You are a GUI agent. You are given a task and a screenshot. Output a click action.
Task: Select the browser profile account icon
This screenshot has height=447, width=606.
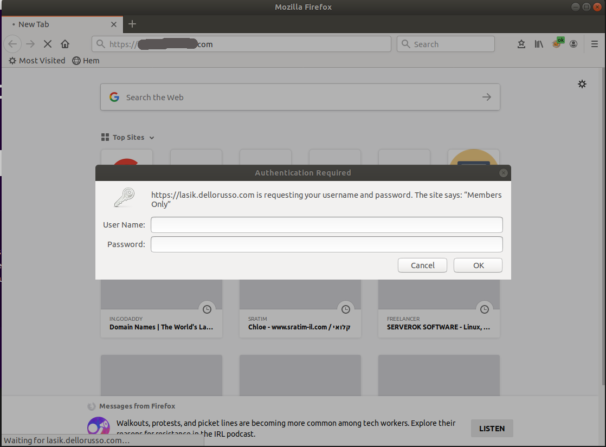point(573,44)
